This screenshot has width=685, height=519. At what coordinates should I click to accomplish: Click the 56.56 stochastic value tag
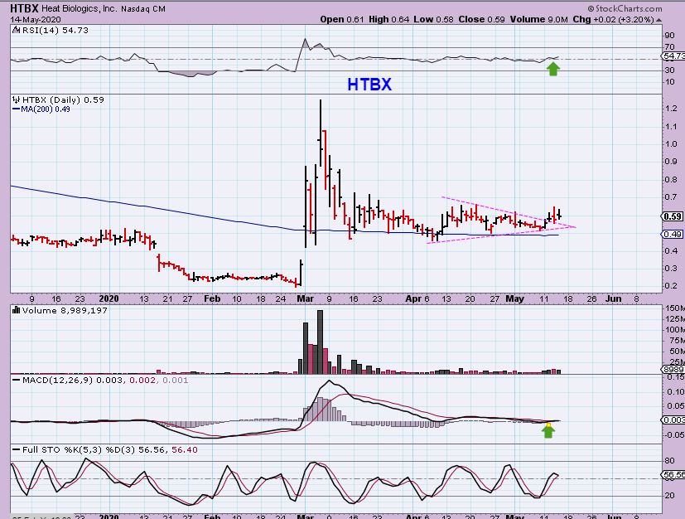673,476
